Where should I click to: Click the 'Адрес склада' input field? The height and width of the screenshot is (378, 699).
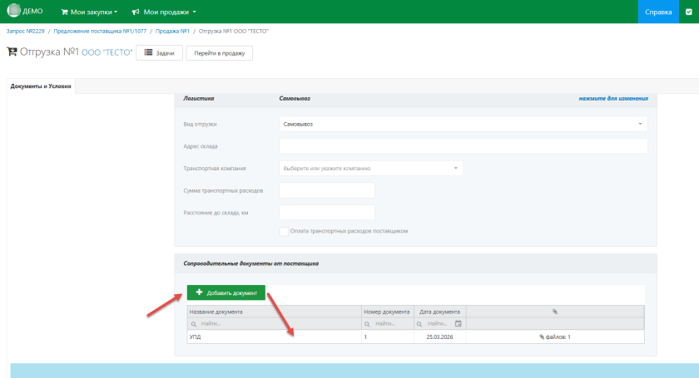click(463, 146)
